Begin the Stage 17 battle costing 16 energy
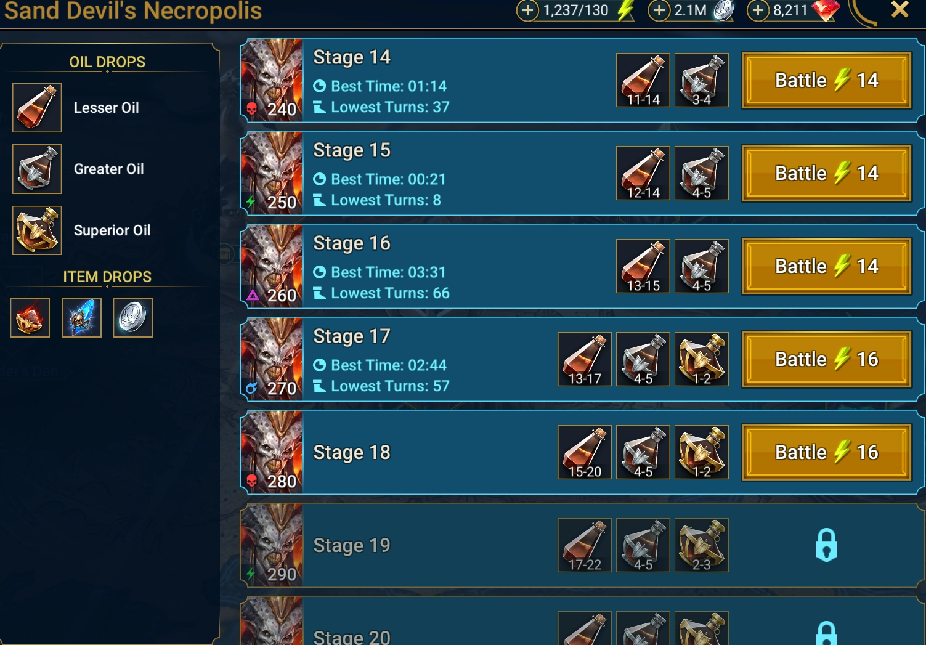This screenshot has width=926, height=645. tap(826, 359)
